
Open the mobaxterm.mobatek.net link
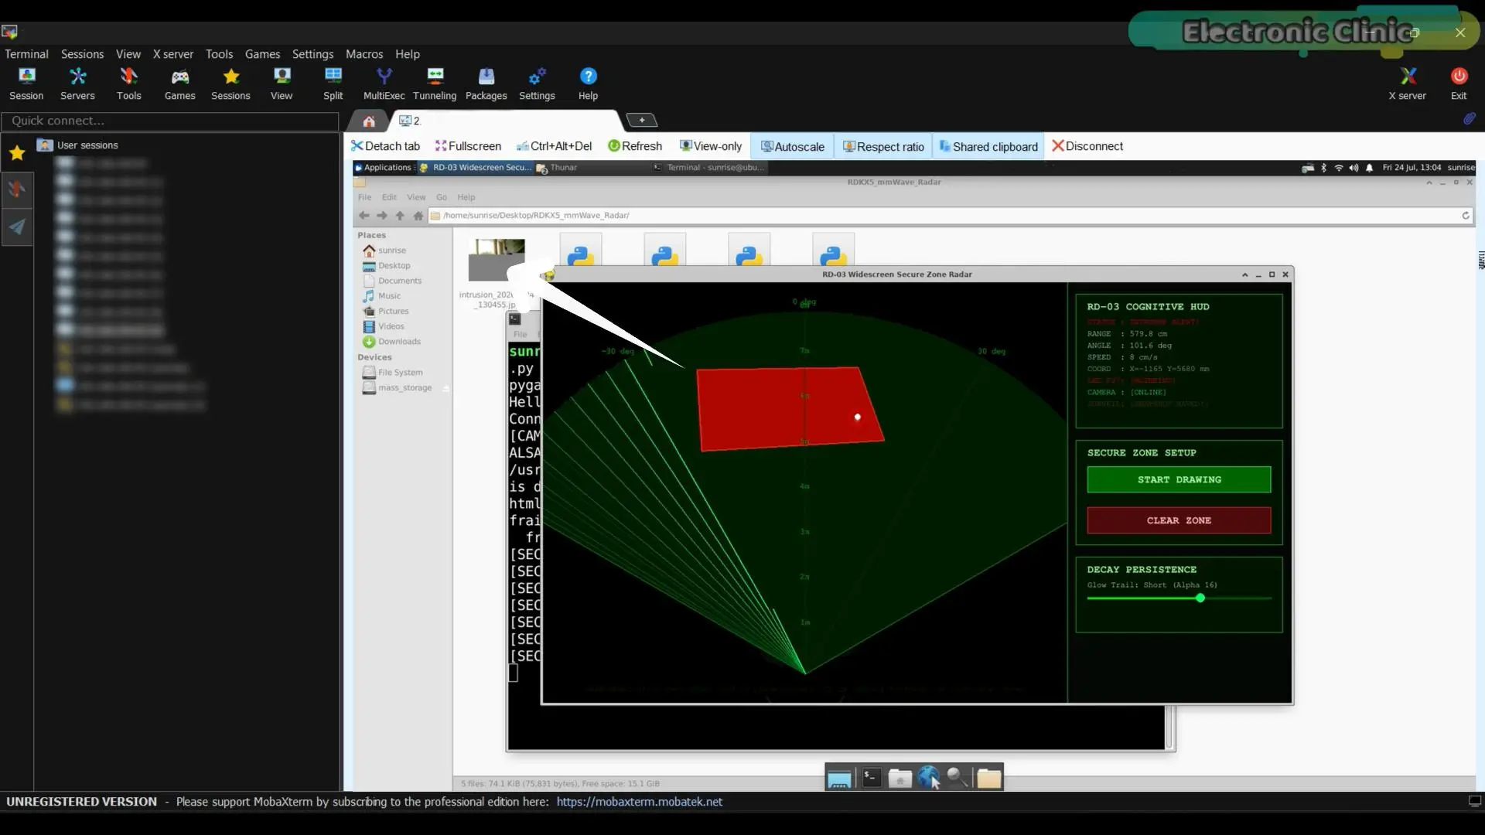639,802
